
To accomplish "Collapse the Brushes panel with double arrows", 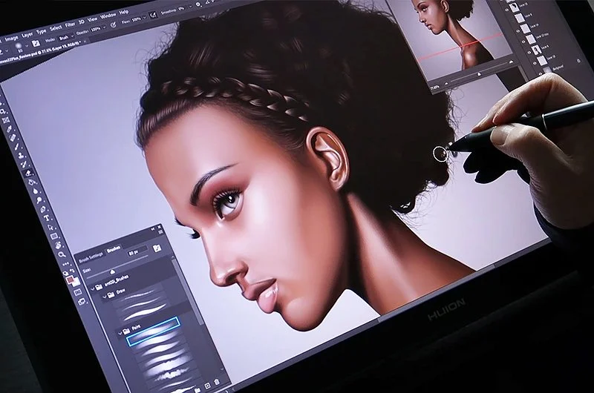I will 153,230.
